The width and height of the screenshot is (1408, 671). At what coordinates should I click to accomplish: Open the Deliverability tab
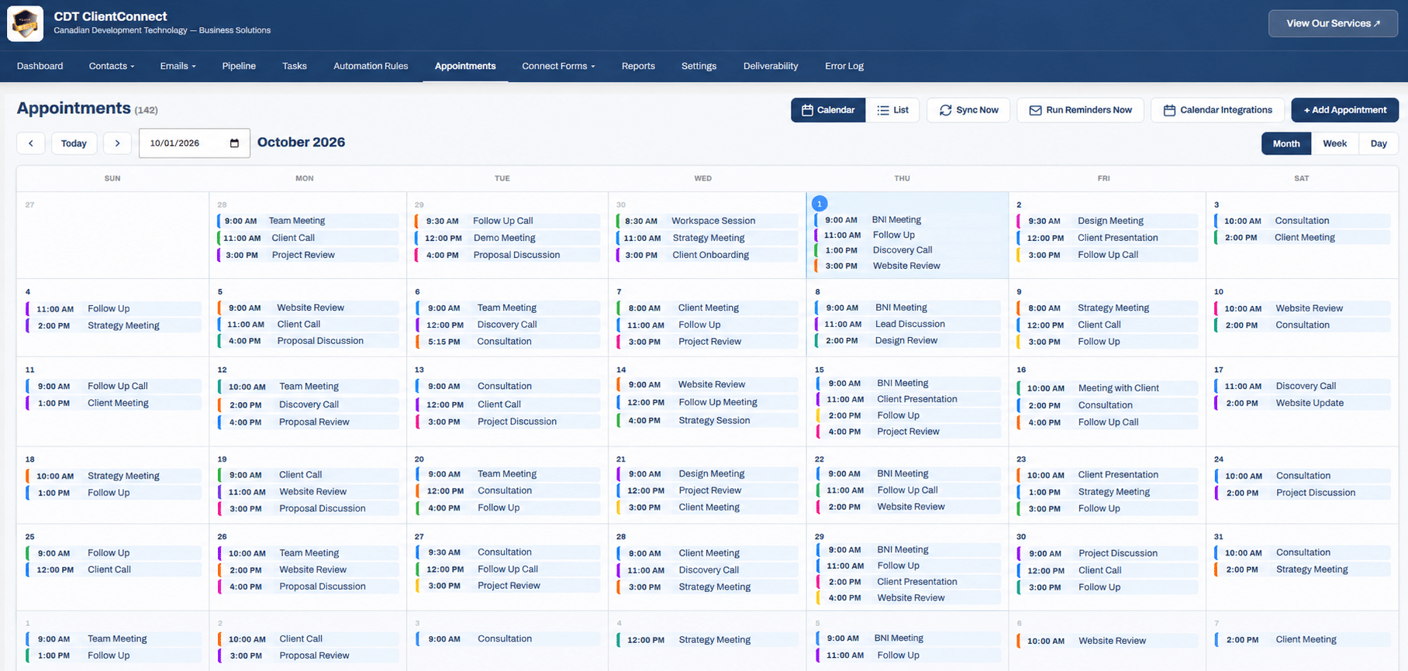click(771, 66)
